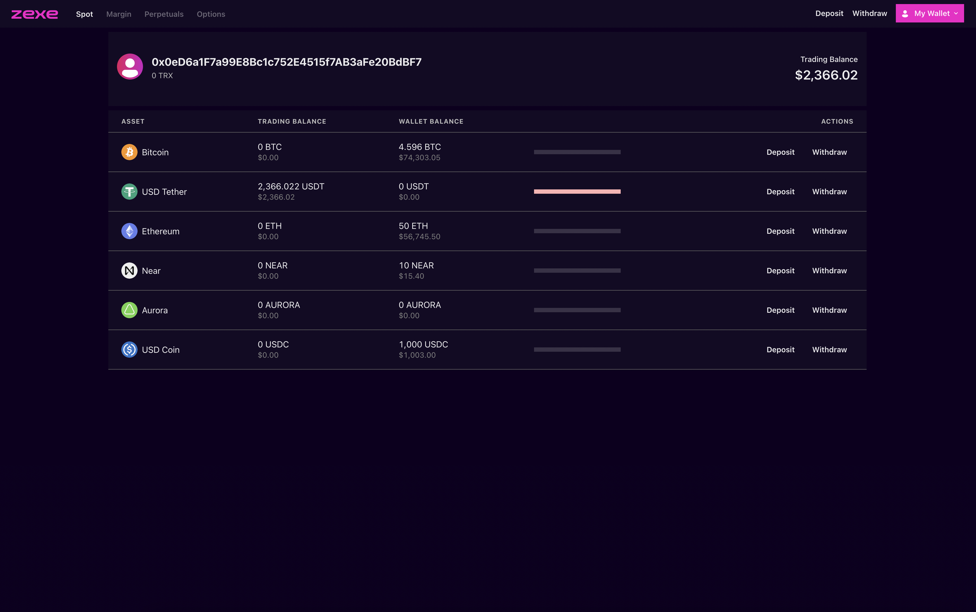Screen dimensions: 976x612
Task: Click the Aurora coin icon
Action: (x=129, y=310)
